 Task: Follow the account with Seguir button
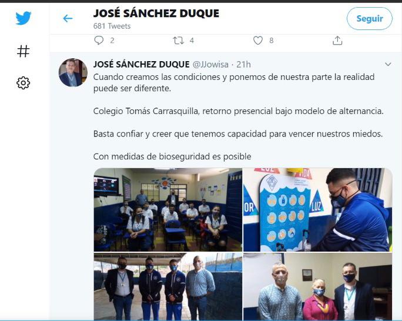point(370,18)
